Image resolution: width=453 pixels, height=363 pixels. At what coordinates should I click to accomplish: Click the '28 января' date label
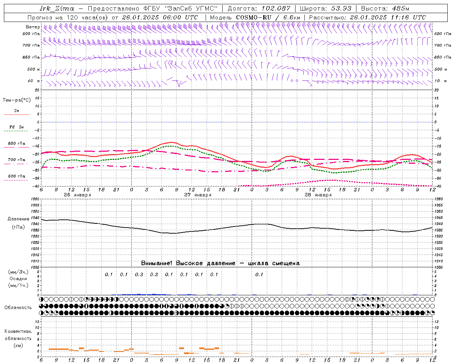(318, 195)
